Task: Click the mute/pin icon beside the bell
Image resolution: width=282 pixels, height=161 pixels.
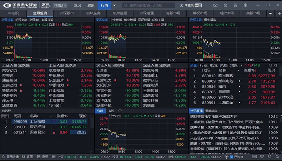Action: (270, 157)
